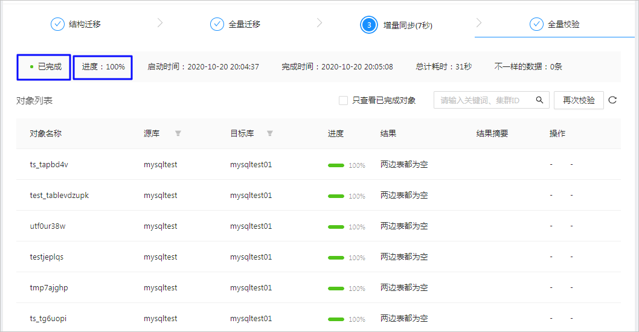The image size is (639, 332).
Task: Click the 不一样的数据：0条 text
Action: pyautogui.click(x=528, y=66)
